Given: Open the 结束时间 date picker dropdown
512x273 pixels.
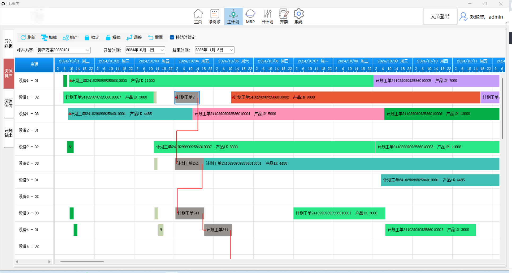Looking at the screenshot, I should [x=231, y=50].
